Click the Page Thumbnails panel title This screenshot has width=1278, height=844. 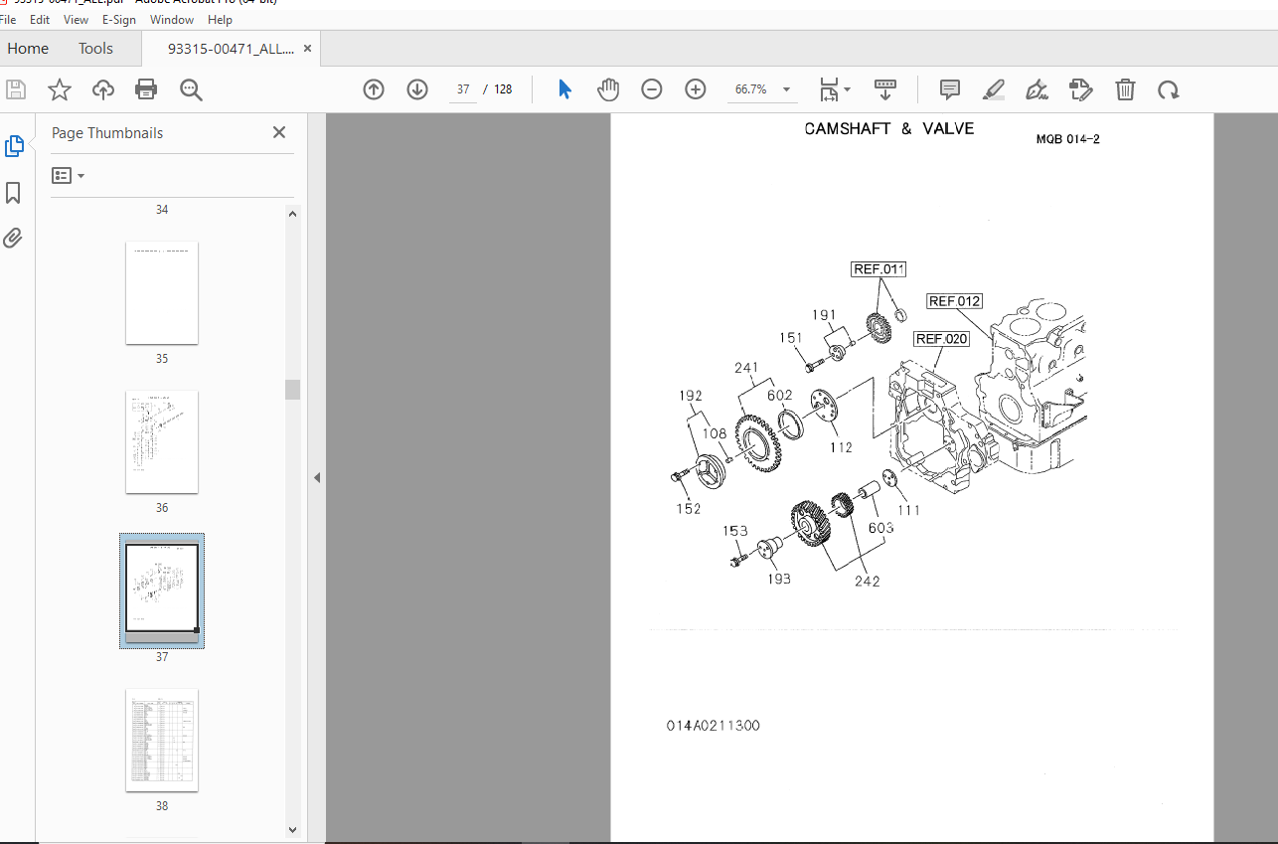click(107, 132)
